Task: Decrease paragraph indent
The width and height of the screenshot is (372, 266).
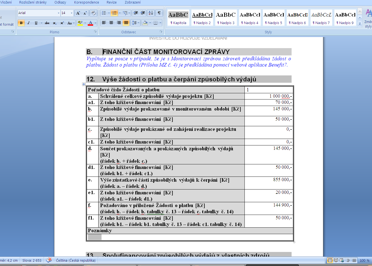Action: (x=136, y=13)
